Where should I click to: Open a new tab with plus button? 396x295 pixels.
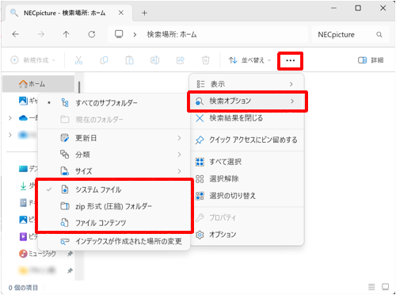(144, 13)
